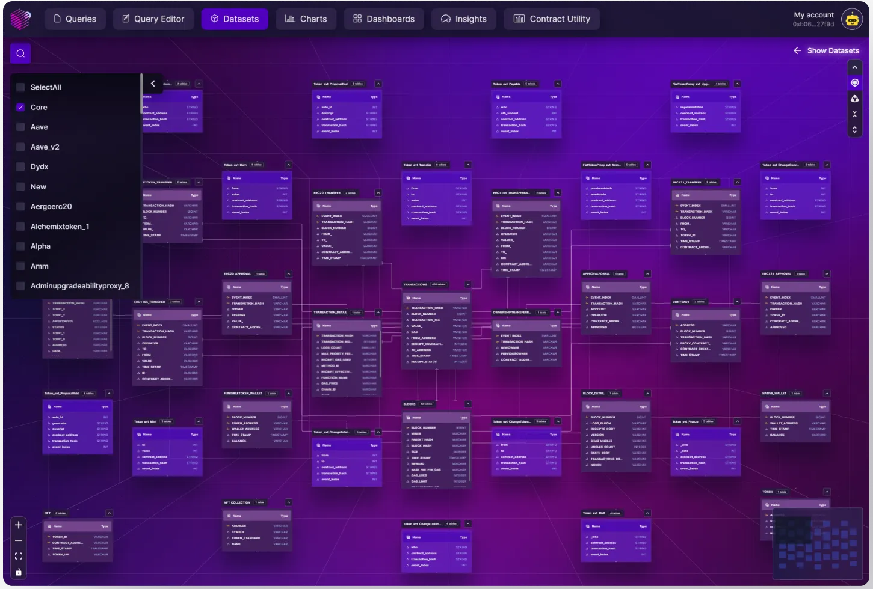The height and width of the screenshot is (589, 873).
Task: Click the robot avatar beside My account
Action: point(853,19)
